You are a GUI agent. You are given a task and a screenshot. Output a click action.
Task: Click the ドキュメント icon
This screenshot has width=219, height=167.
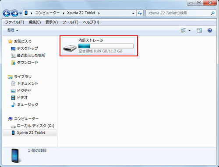(x=13, y=83)
